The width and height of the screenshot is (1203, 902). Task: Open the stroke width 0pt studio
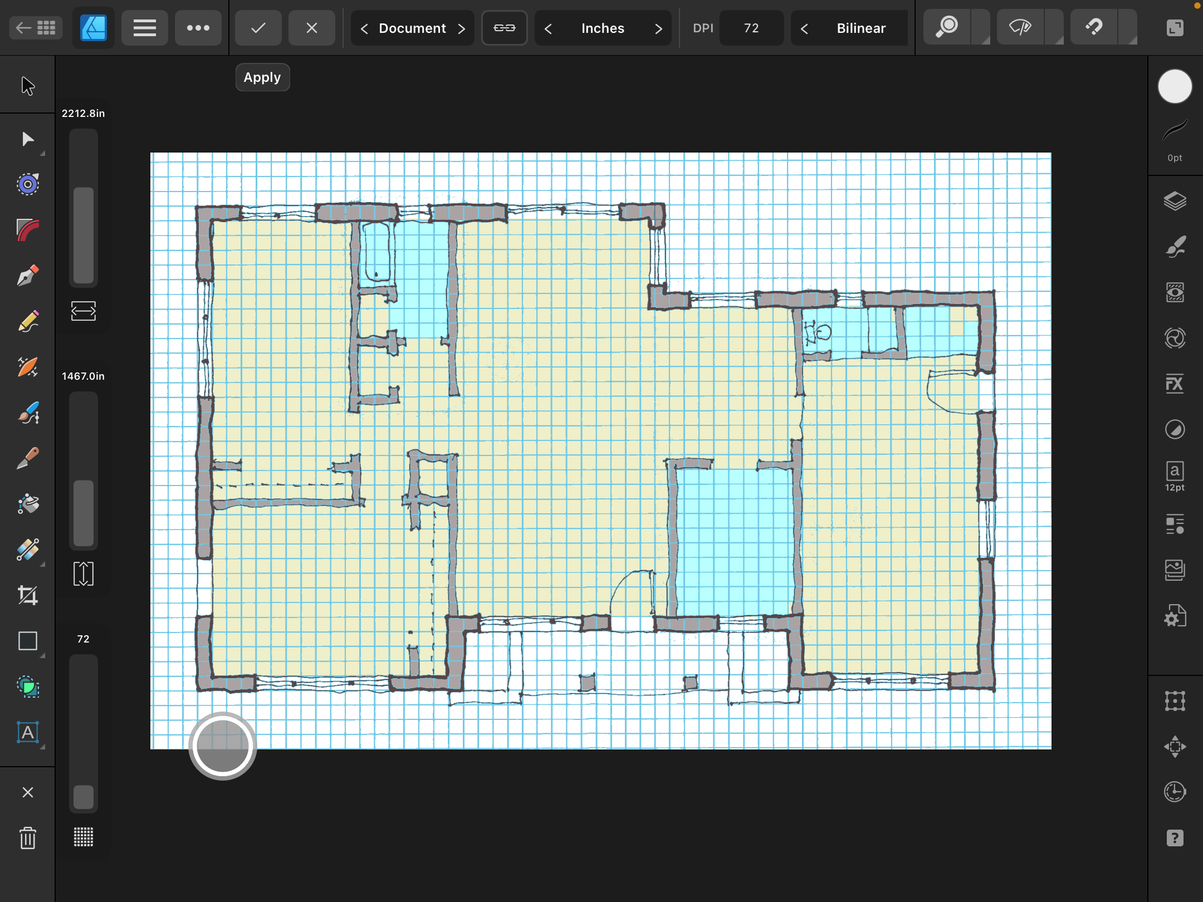pos(1175,139)
